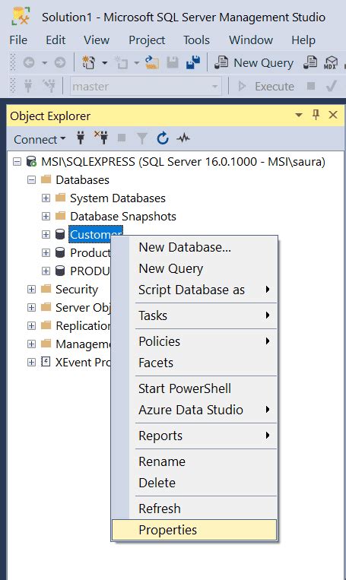Collapse the Databases folder
Viewport: 346px width, 580px height.
(32, 179)
